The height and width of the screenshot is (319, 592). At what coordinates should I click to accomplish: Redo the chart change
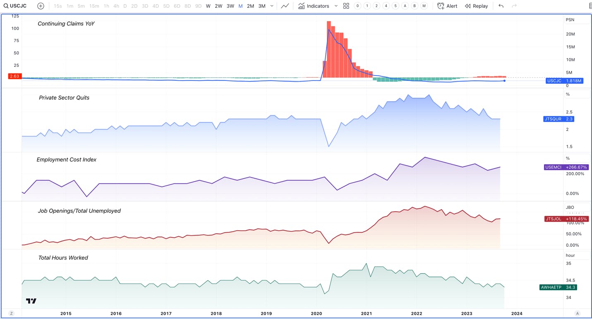514,6
